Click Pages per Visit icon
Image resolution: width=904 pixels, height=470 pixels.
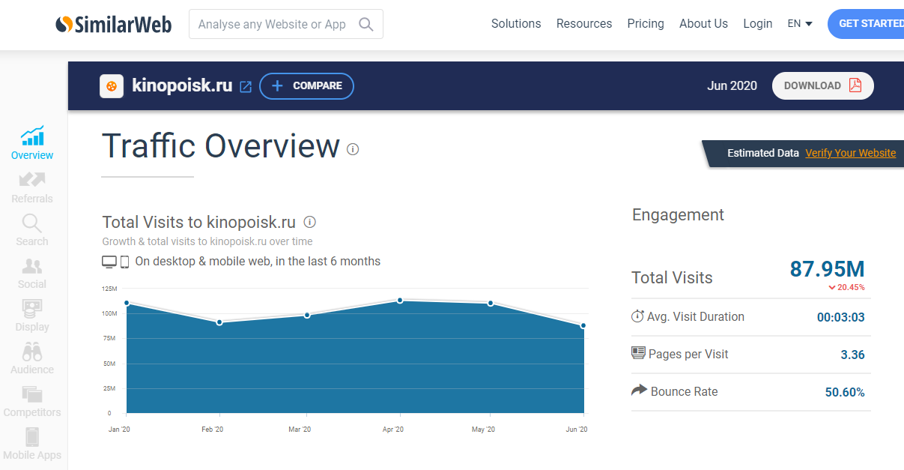(638, 353)
